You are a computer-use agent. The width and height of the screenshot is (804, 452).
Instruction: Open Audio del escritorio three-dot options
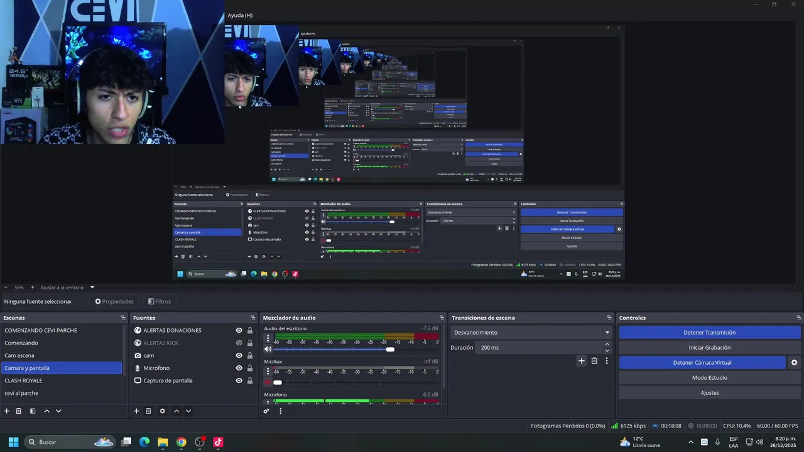(x=268, y=338)
